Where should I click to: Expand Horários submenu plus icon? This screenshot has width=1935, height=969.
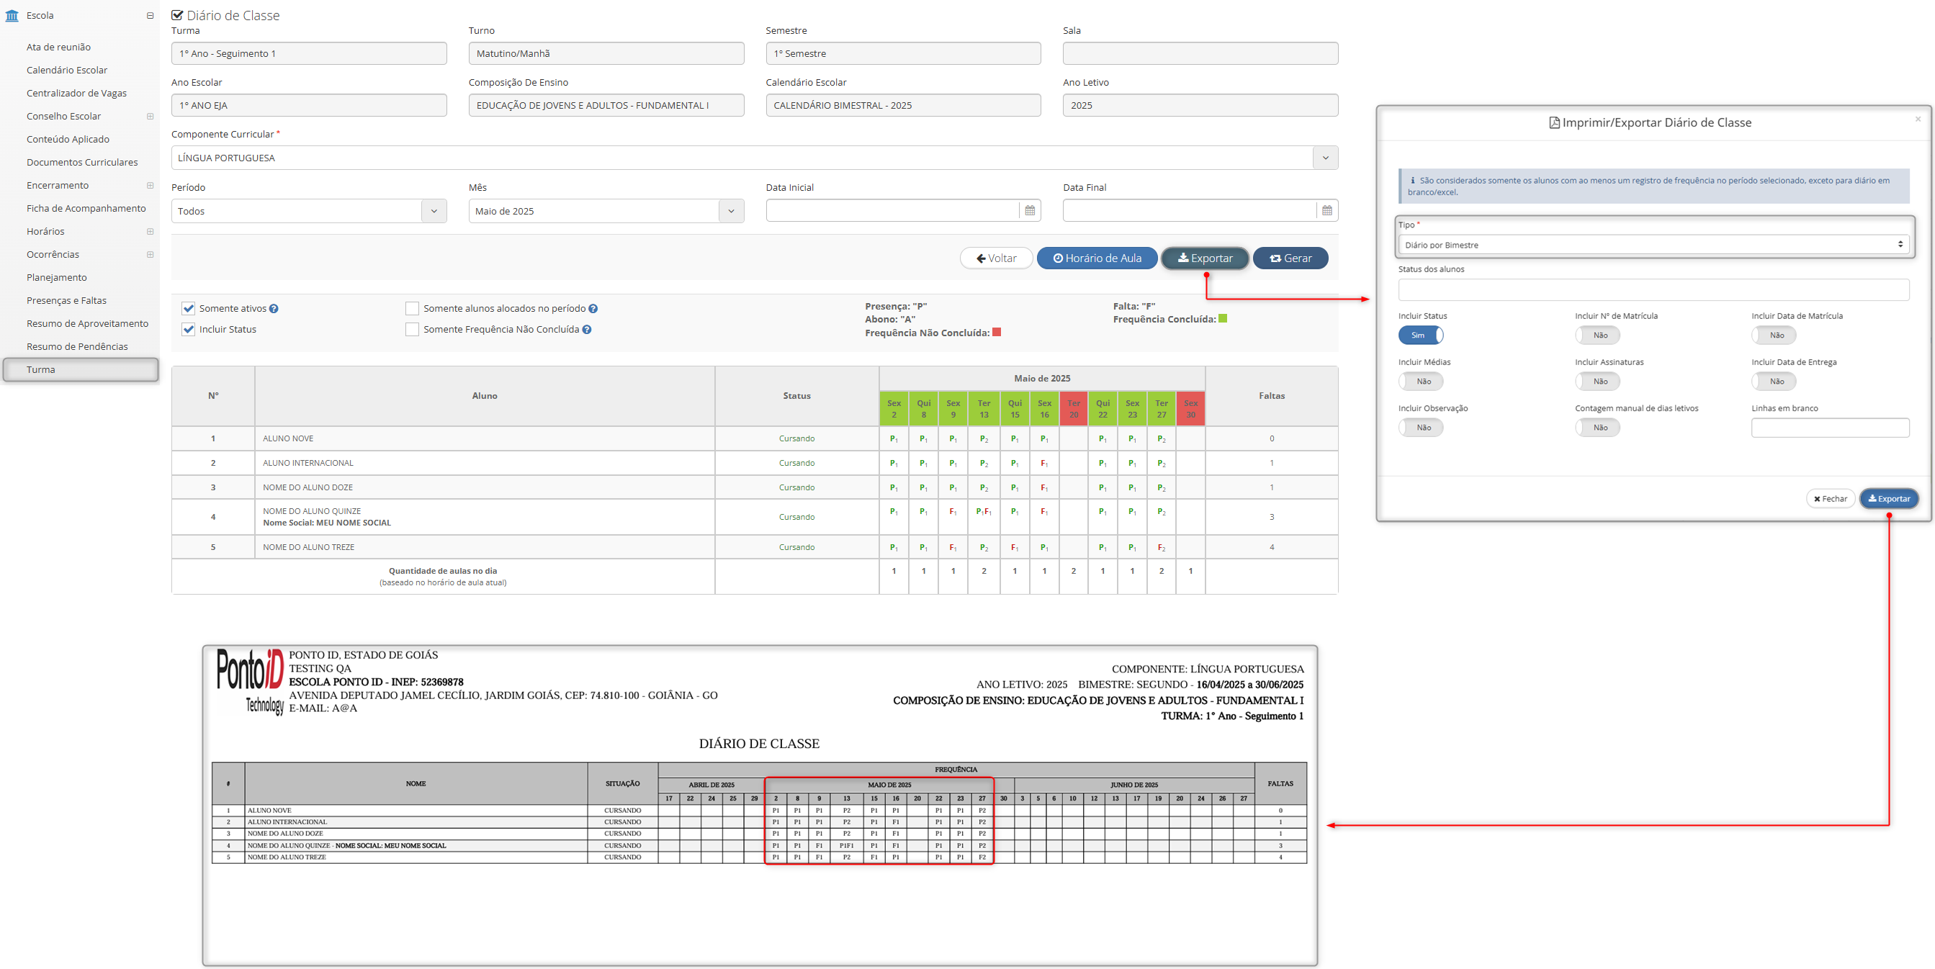coord(151,231)
